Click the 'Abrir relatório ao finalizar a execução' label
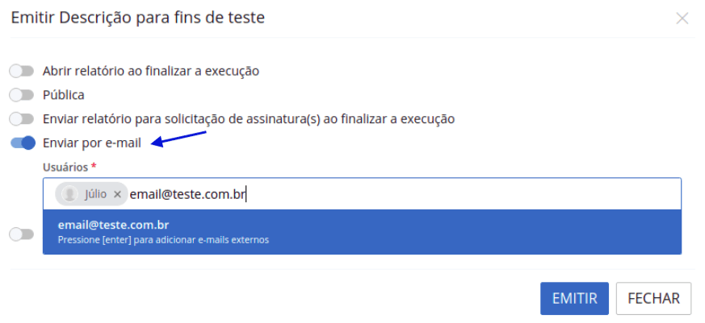Screen dimensions: 705x323 point(151,71)
